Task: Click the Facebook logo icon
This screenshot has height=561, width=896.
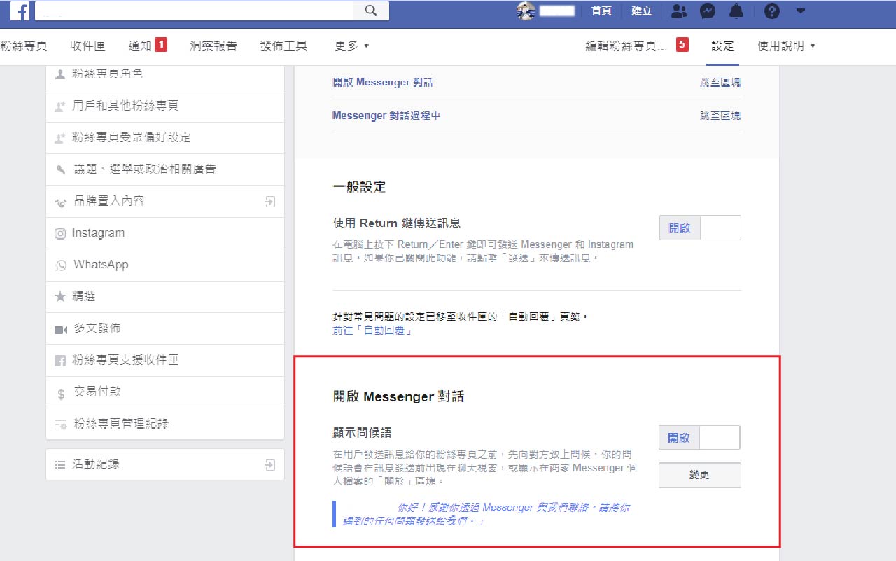Action: (20, 11)
